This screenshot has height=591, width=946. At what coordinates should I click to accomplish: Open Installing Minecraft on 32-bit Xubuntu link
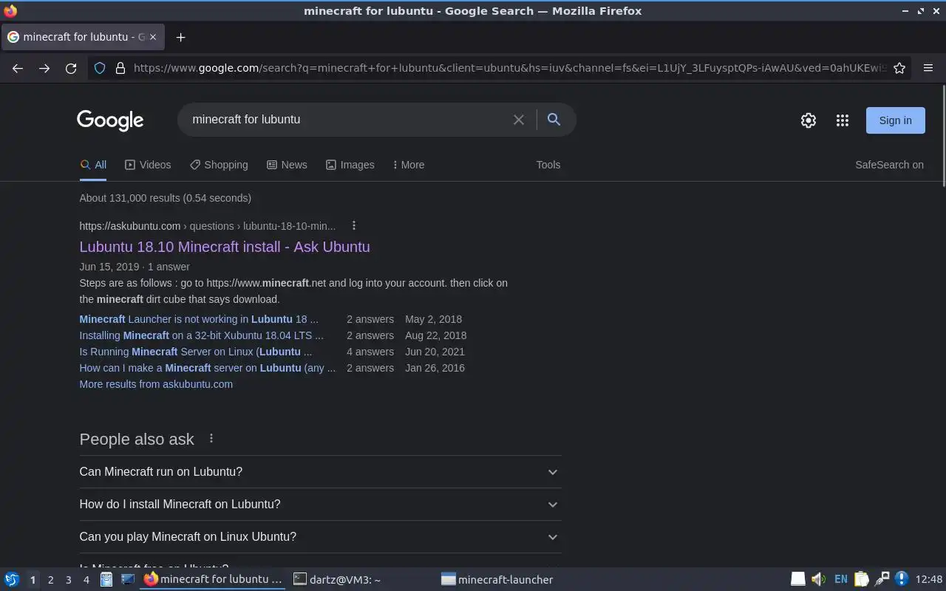(x=201, y=335)
